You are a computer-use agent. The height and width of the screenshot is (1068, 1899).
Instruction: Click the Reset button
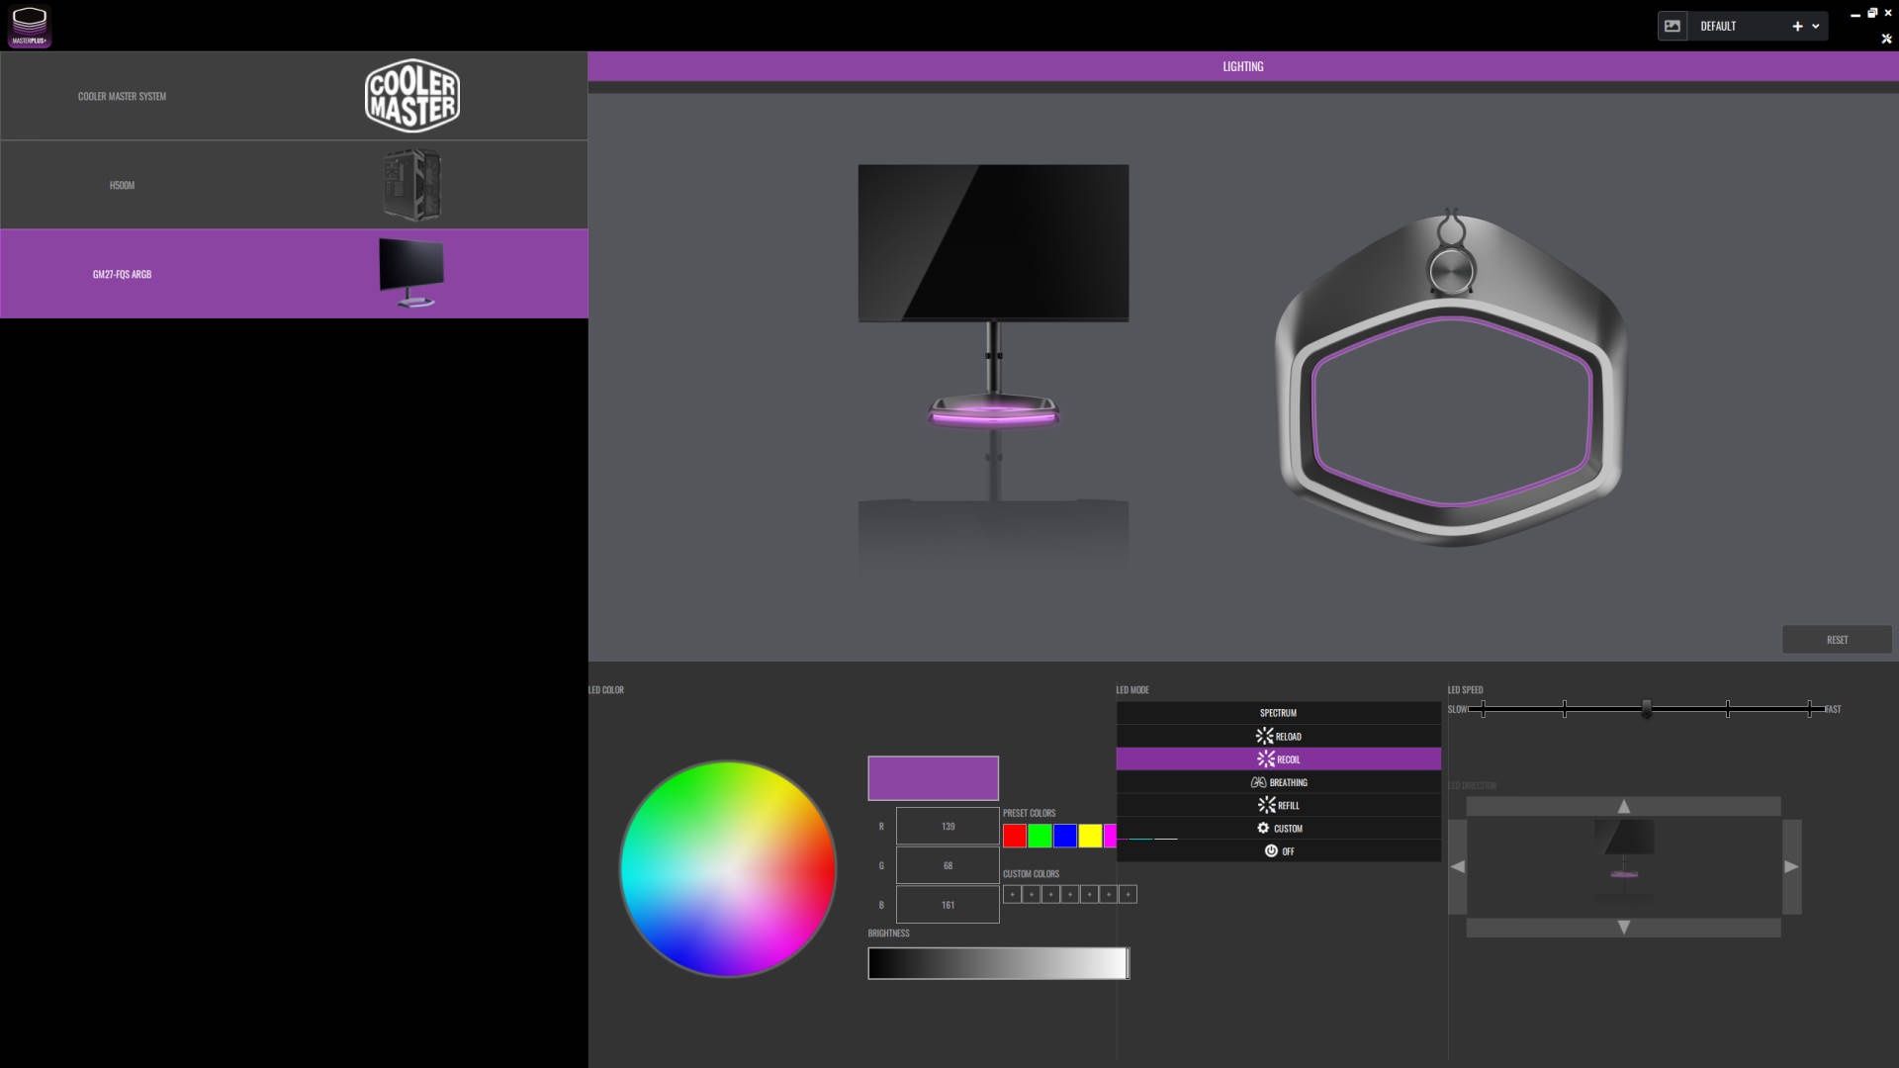click(1837, 640)
